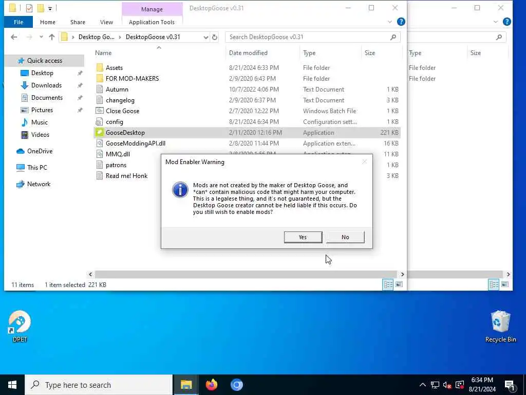Expand the address bar history dropdown
The image size is (526, 395).
pyautogui.click(x=205, y=37)
